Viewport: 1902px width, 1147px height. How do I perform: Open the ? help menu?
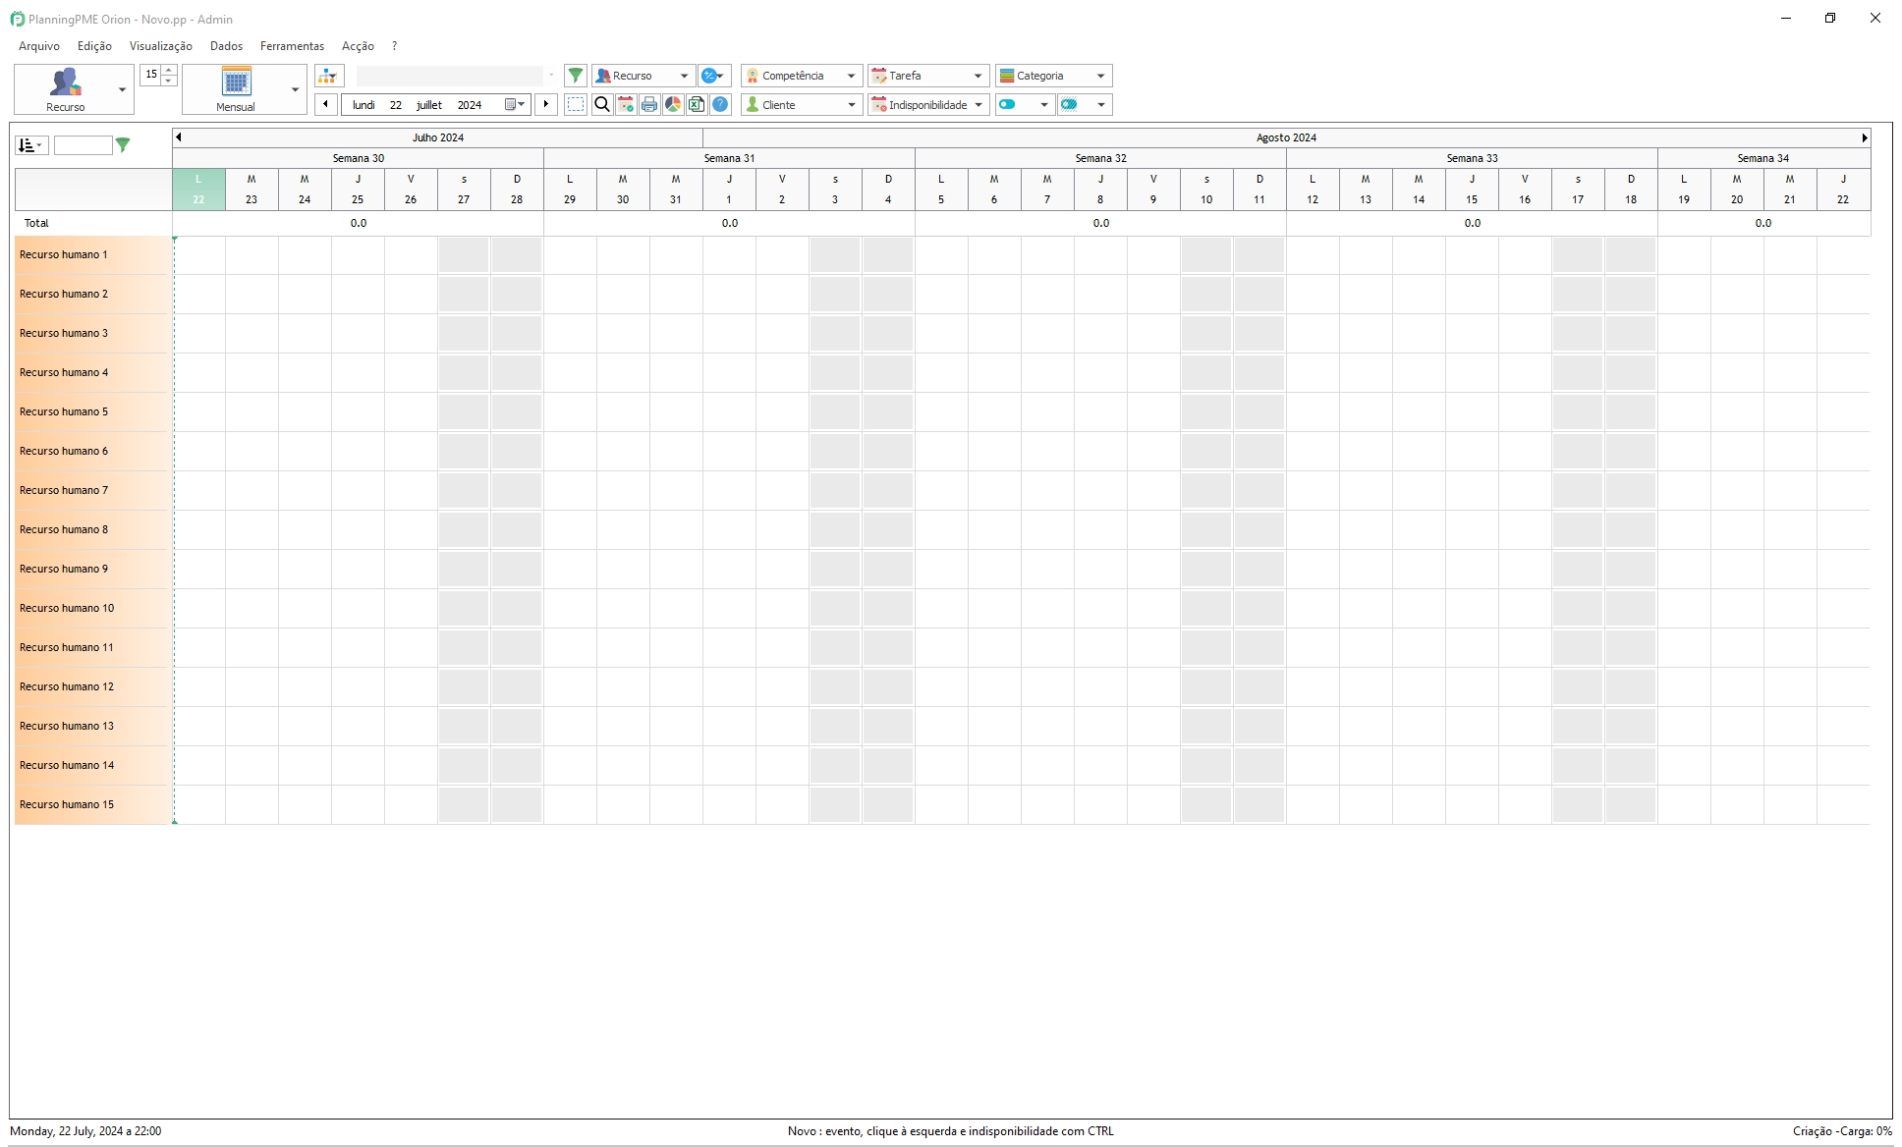(x=394, y=46)
